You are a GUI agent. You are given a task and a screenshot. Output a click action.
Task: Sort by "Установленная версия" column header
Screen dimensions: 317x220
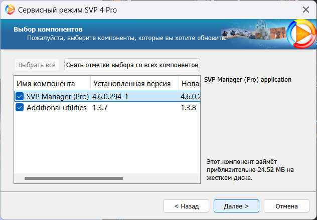pos(134,83)
